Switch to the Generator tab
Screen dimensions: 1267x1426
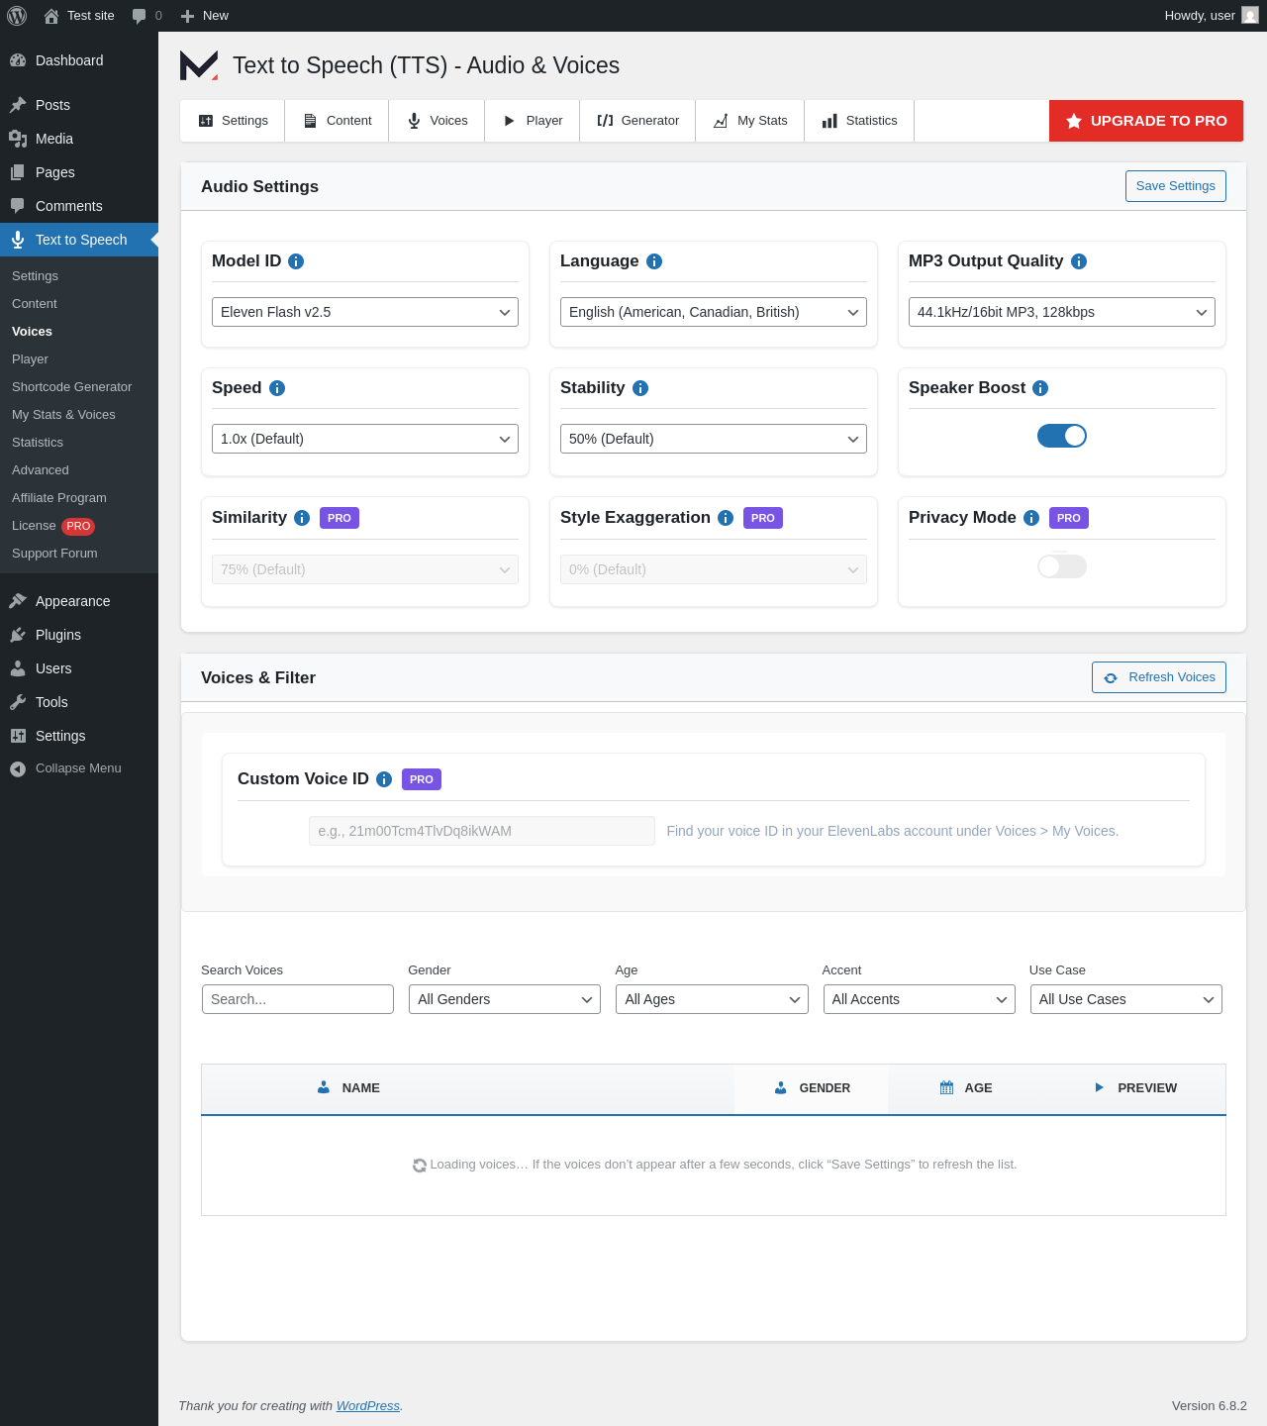point(637,121)
